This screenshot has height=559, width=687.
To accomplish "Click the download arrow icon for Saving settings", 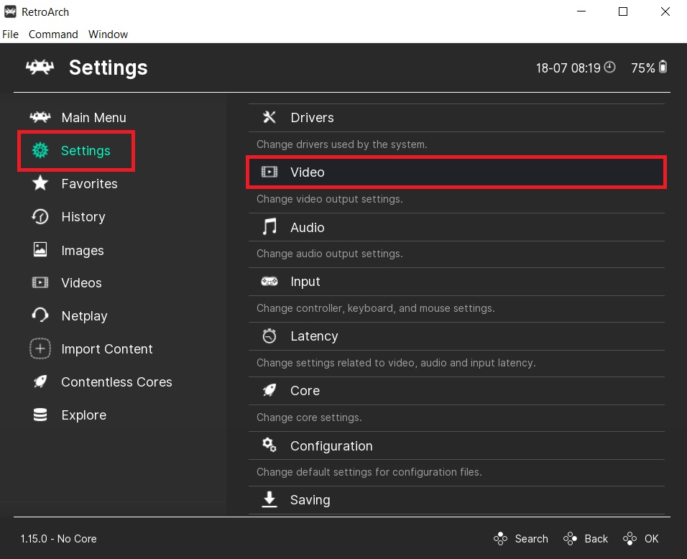I will tap(269, 499).
